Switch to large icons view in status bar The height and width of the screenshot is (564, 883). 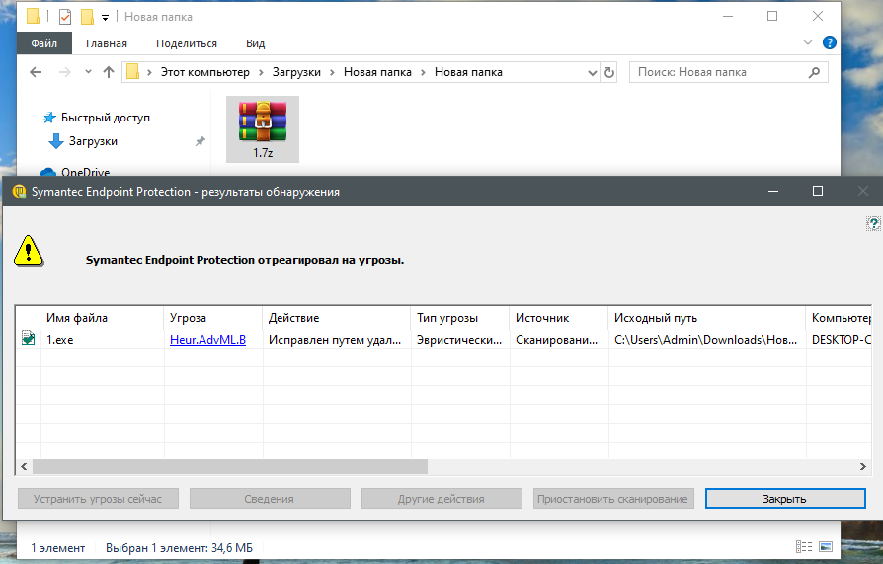[826, 546]
